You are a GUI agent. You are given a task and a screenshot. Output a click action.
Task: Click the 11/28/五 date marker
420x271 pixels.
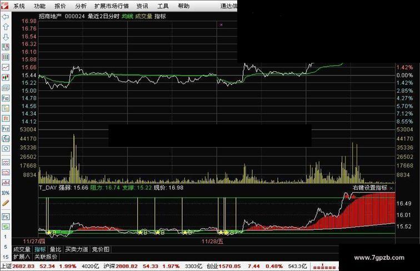point(212,241)
